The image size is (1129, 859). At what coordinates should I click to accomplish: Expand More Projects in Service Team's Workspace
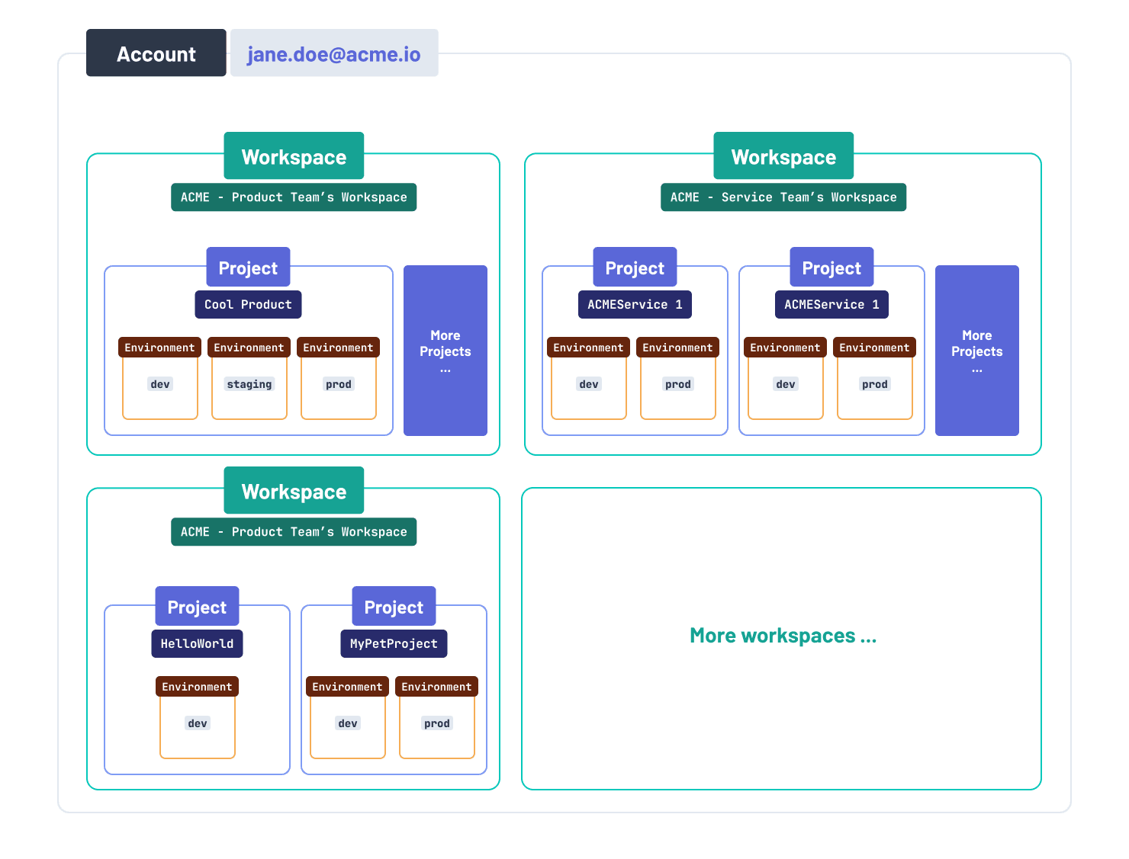coord(977,351)
